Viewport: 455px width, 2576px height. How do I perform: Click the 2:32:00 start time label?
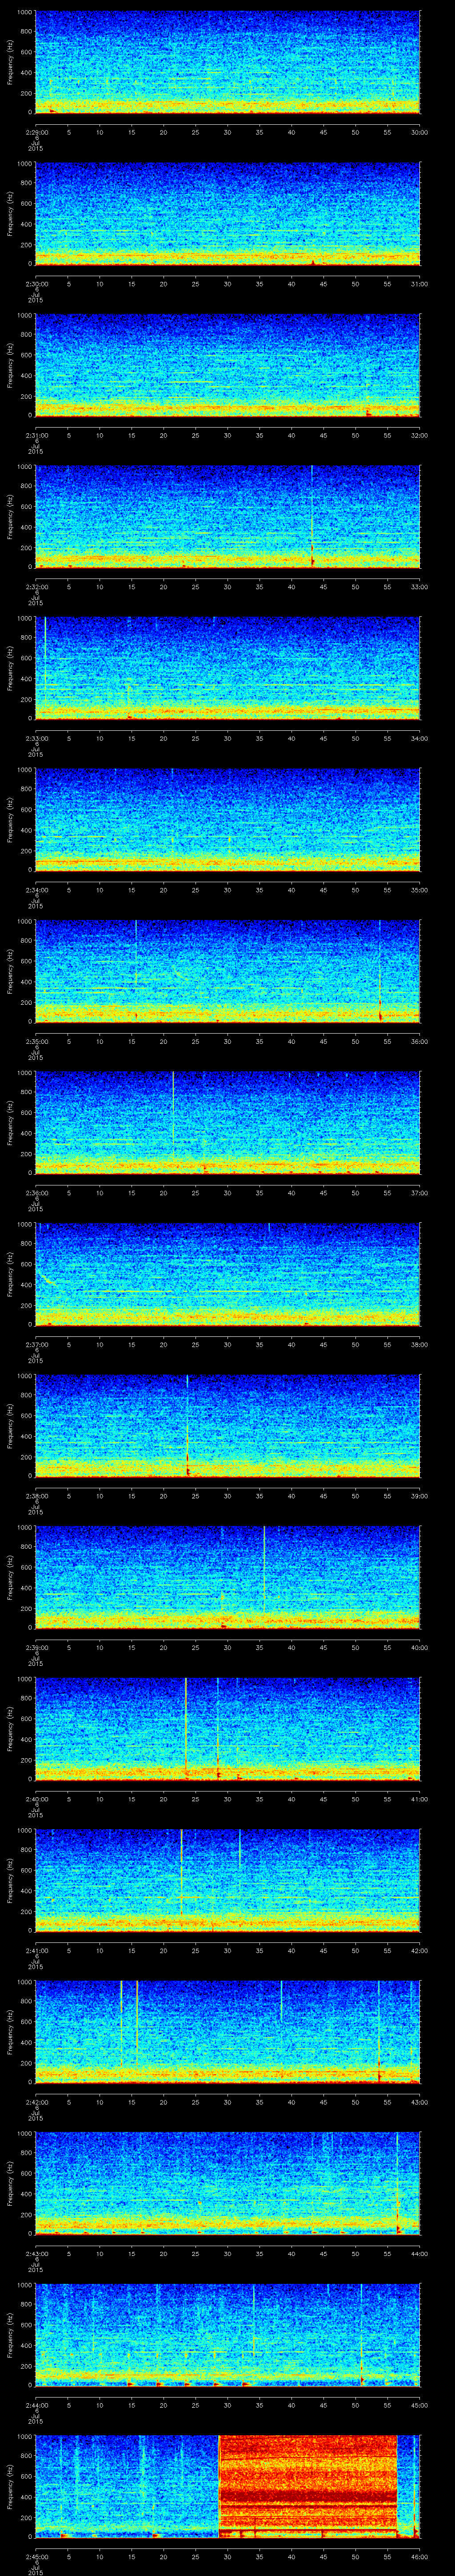click(36, 587)
